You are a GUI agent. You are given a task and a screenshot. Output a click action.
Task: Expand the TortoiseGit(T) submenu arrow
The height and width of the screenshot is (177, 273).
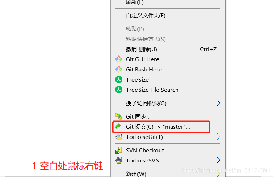click(218, 136)
